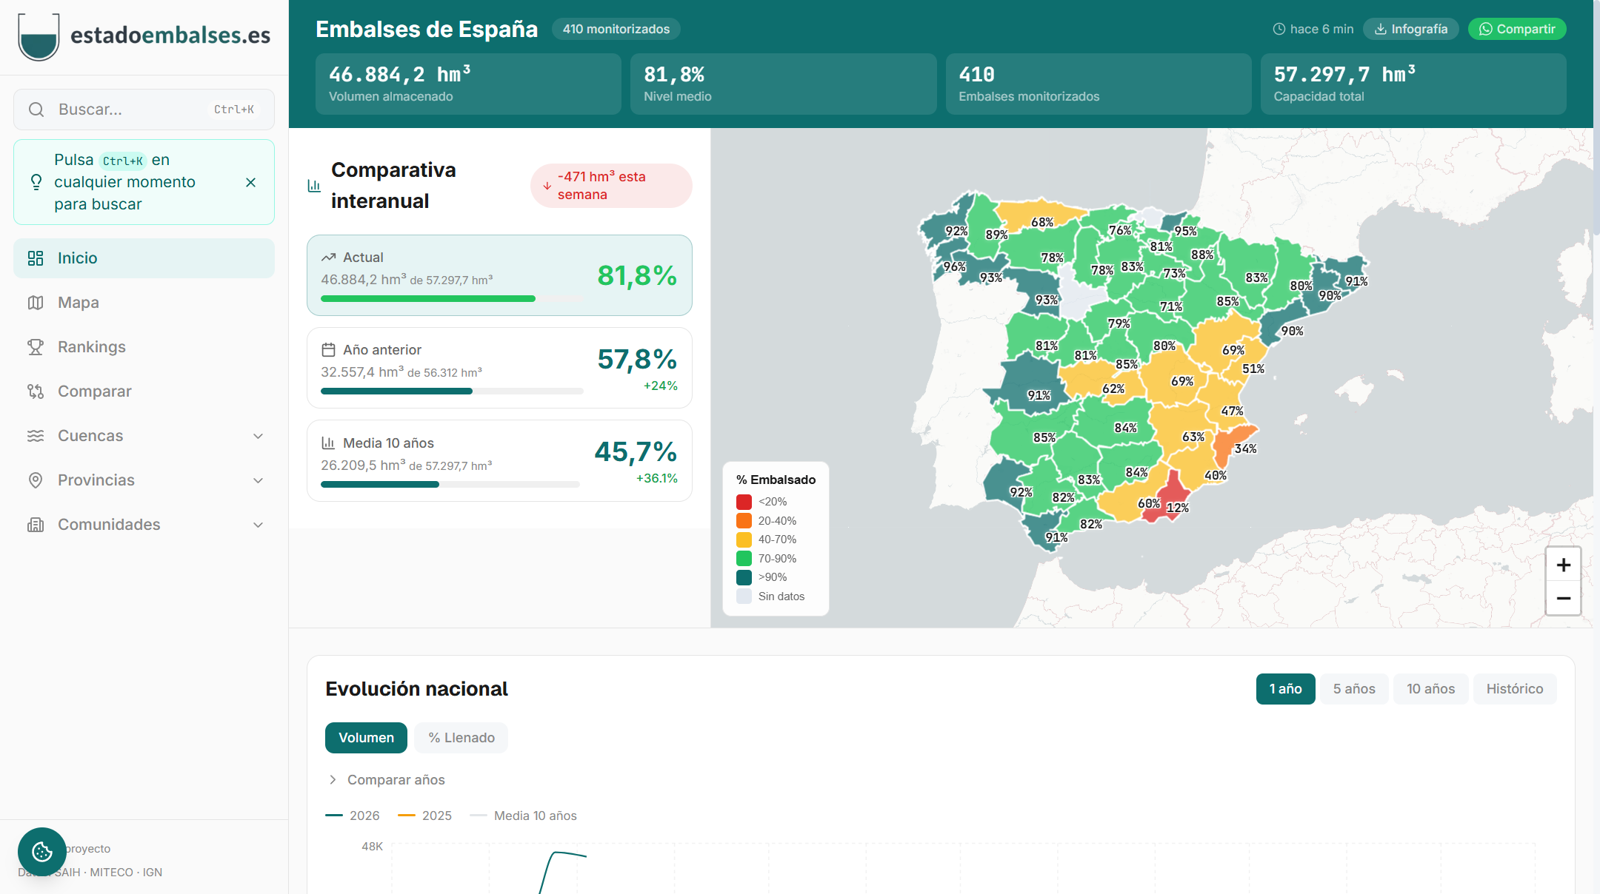
Task: Open Rankings trophy menu item
Action: 92,347
